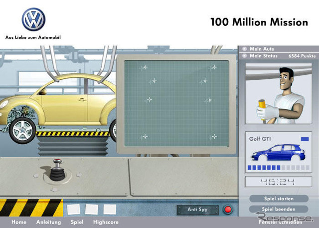319x228 pixels.
Task: Expand the Mein Auto panel arrow
Action: [245, 49]
